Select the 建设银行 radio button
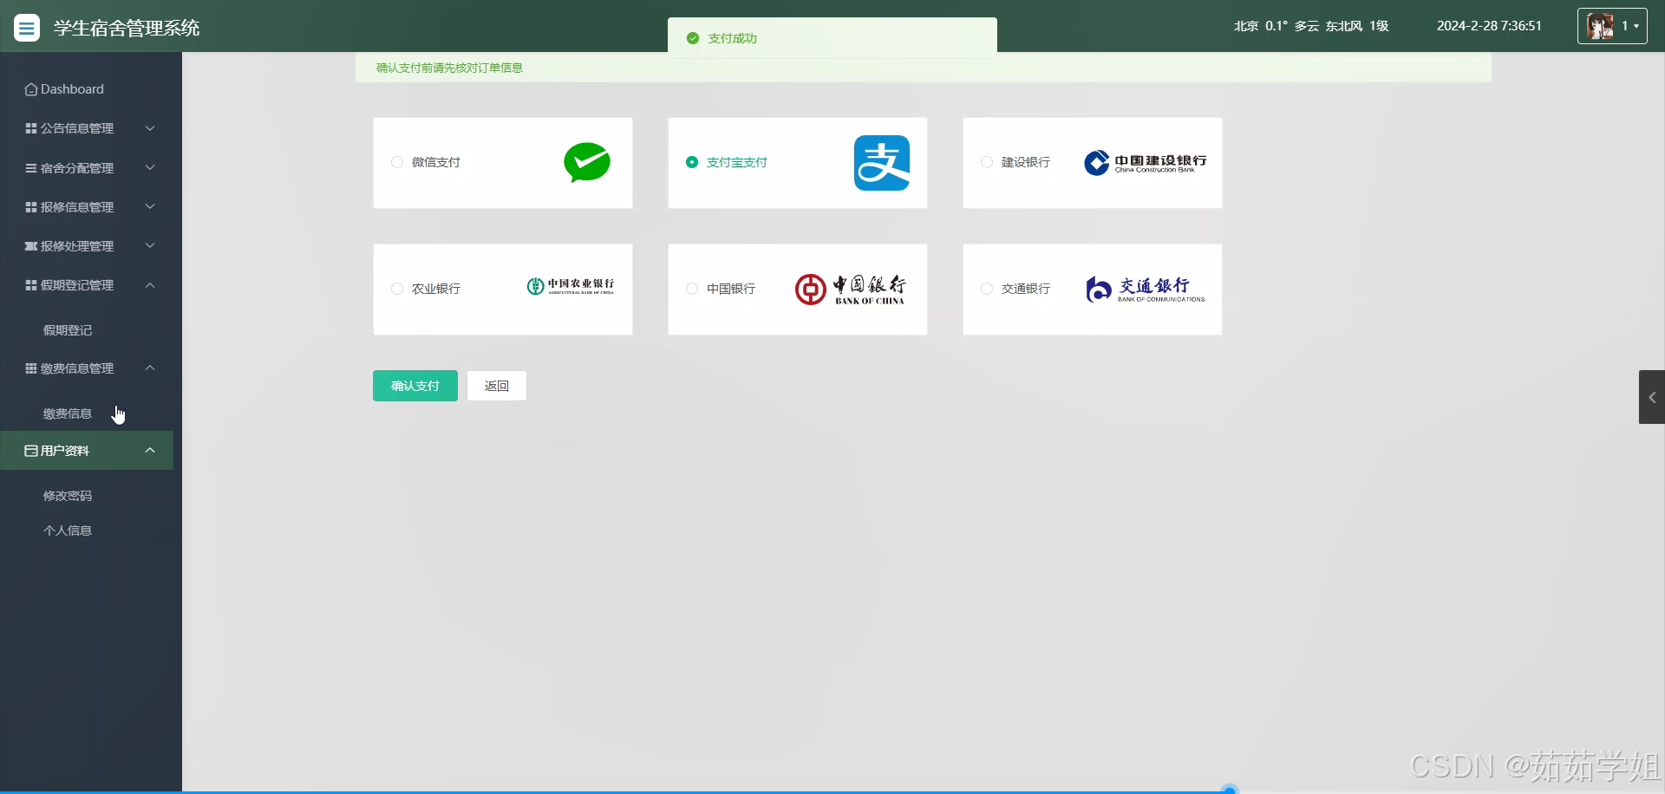1665x794 pixels. tap(987, 162)
